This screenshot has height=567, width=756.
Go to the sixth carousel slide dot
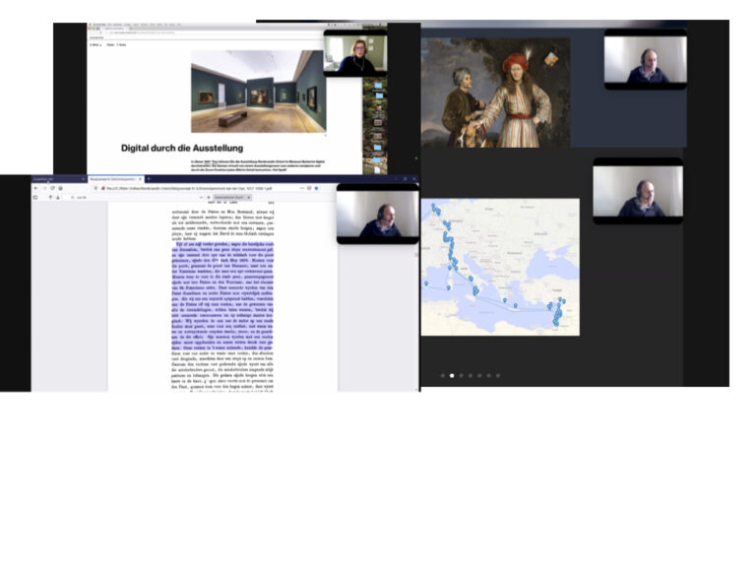[x=488, y=376]
